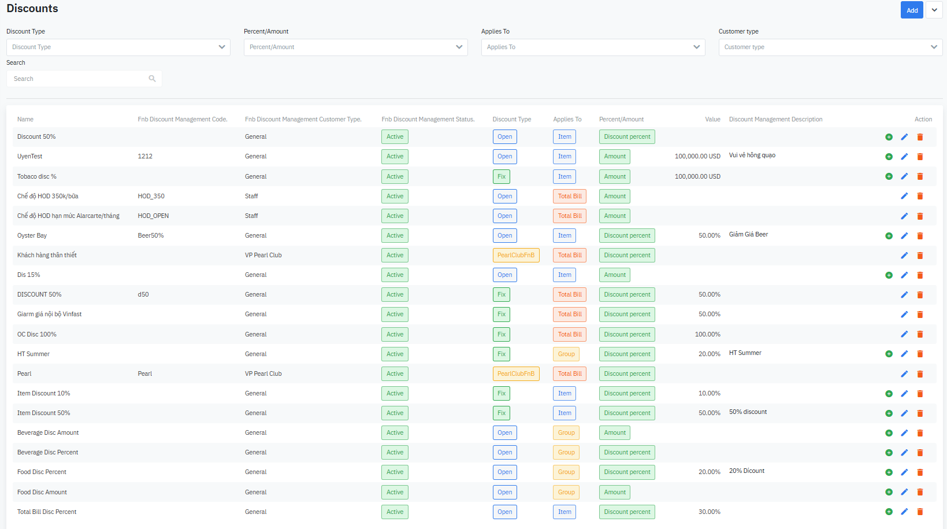Delete the OC Disc 100% discount

click(x=920, y=334)
